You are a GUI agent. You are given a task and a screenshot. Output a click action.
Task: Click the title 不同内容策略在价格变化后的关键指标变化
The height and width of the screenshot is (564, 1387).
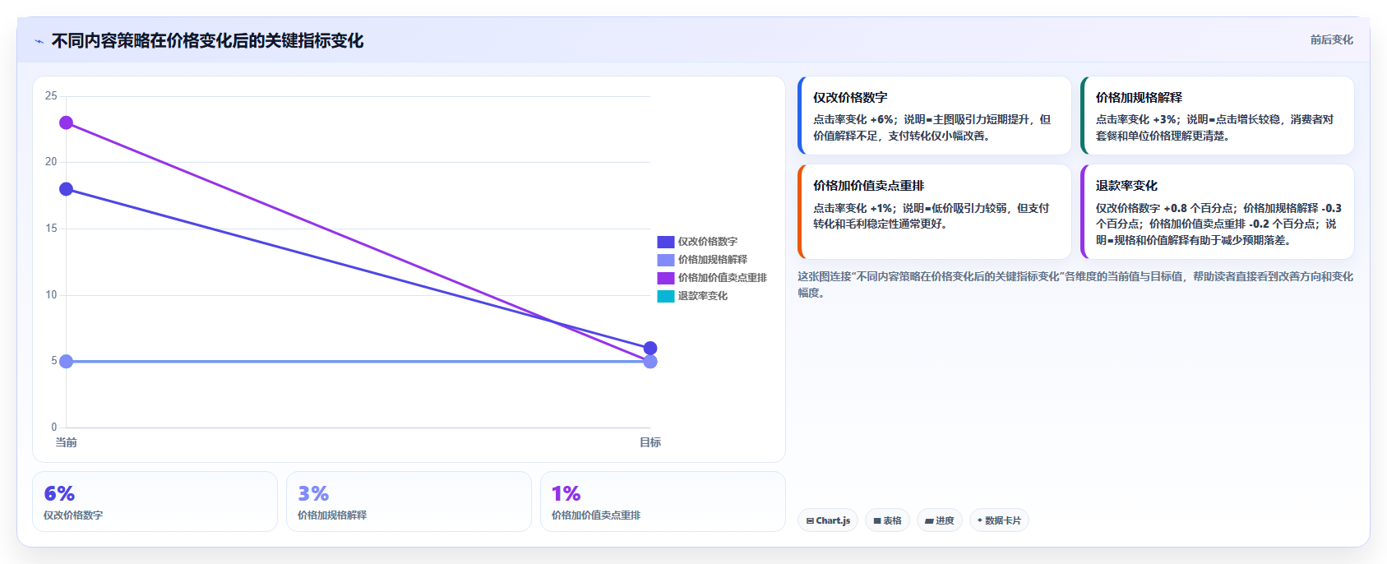coord(207,40)
